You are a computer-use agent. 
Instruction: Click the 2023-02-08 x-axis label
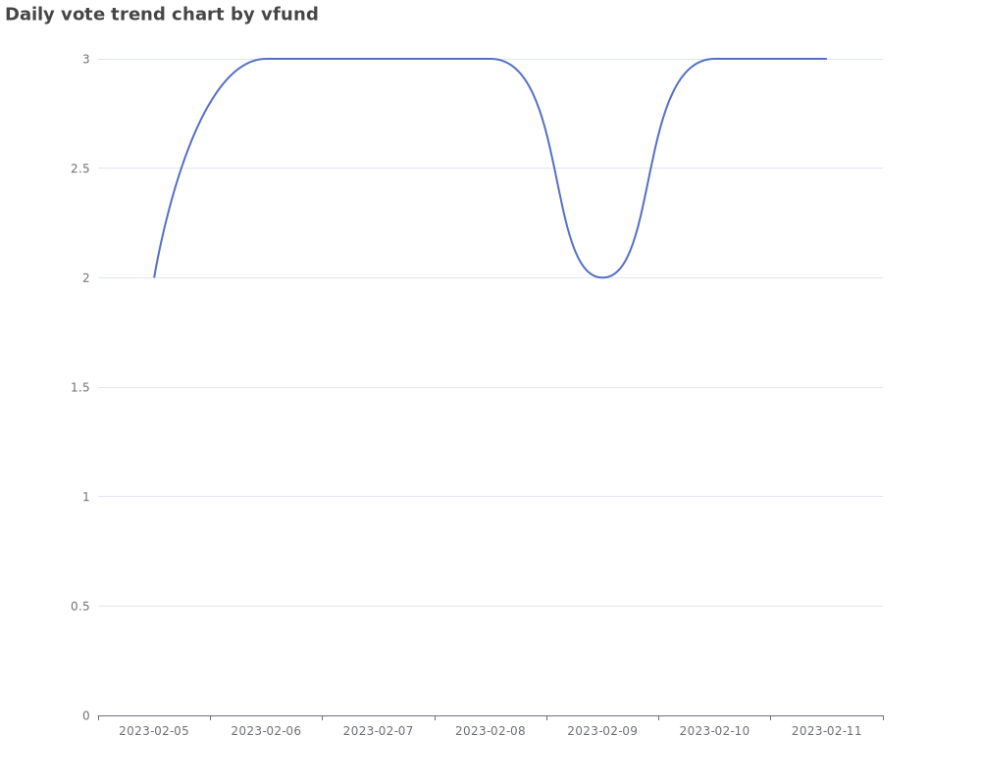click(x=490, y=731)
